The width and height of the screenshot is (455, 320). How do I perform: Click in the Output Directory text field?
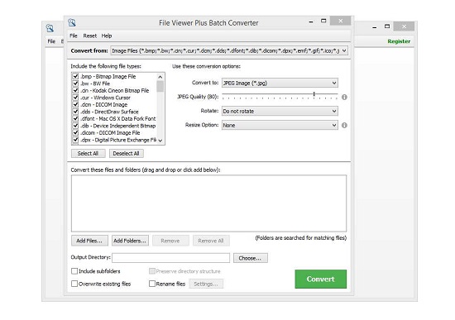[171, 258]
